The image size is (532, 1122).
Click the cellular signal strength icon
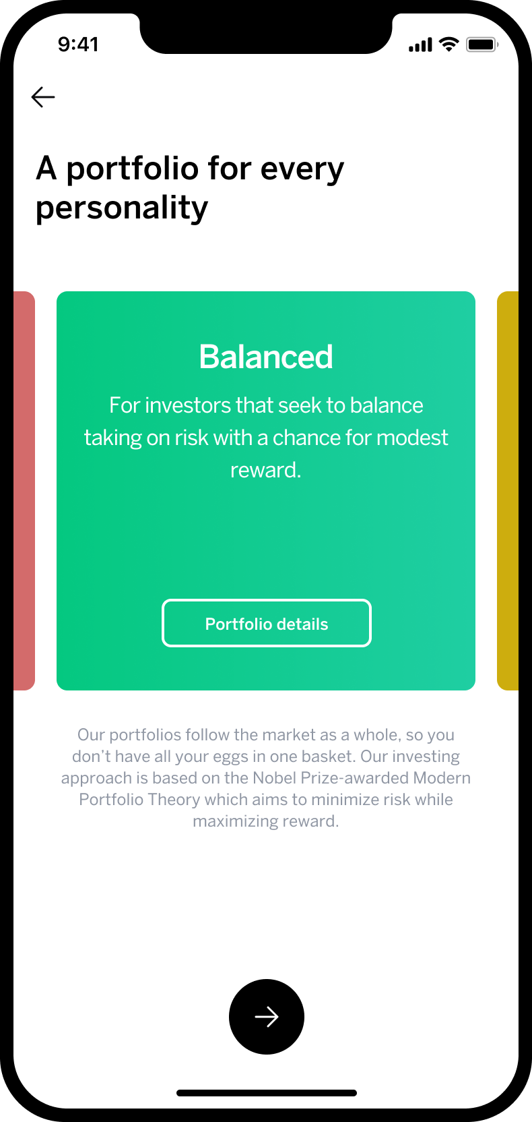click(x=420, y=45)
